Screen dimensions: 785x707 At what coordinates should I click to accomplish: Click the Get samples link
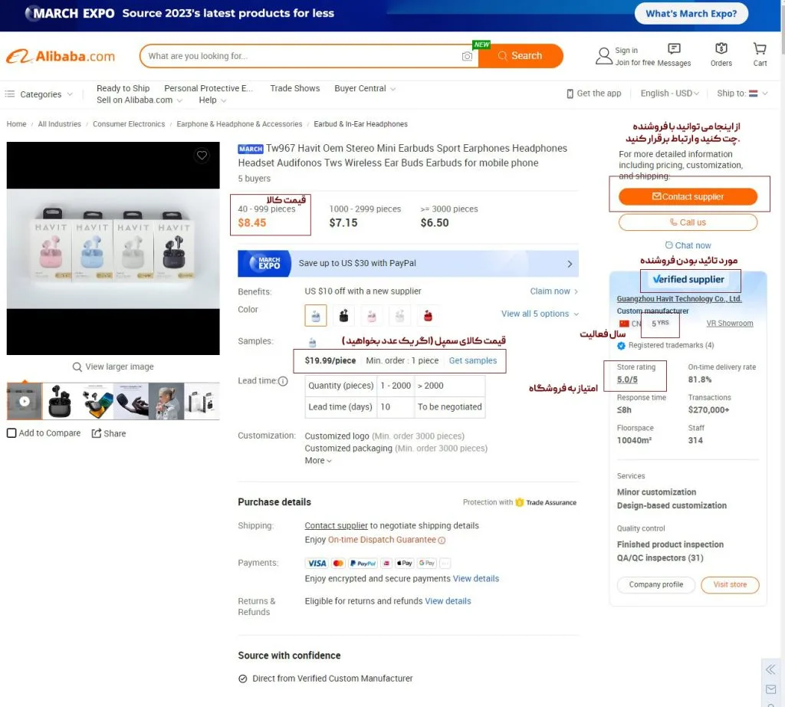pyautogui.click(x=472, y=360)
